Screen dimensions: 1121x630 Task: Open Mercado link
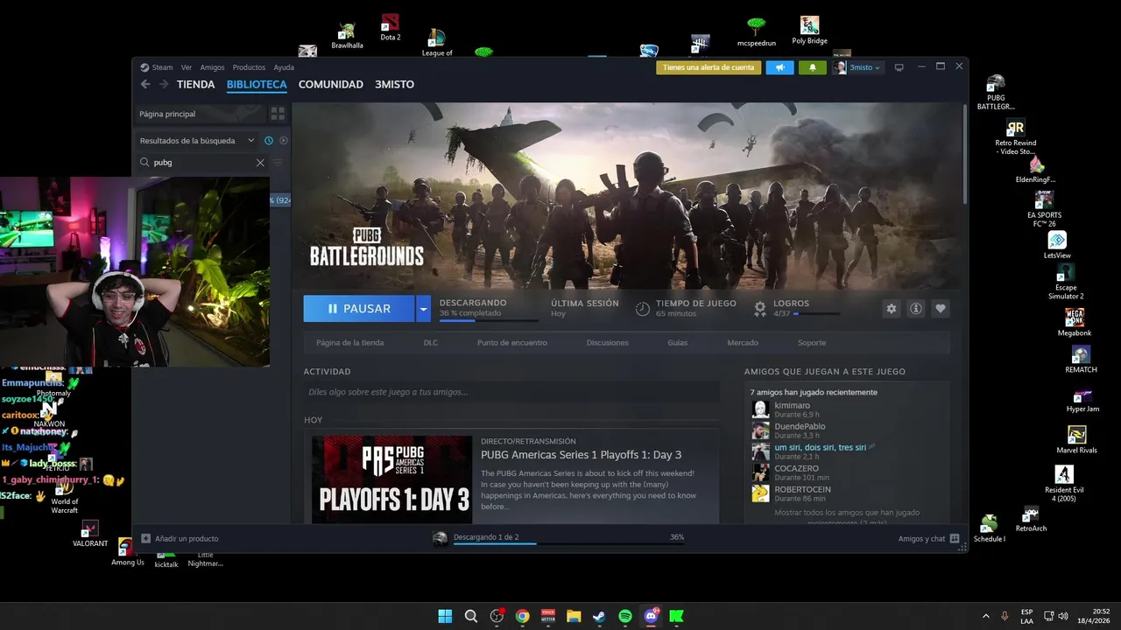coord(743,343)
